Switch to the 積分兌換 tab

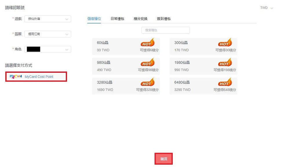pos(140,19)
